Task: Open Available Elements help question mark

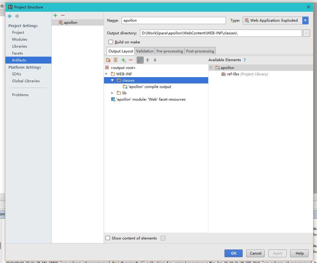Action: coord(245,60)
